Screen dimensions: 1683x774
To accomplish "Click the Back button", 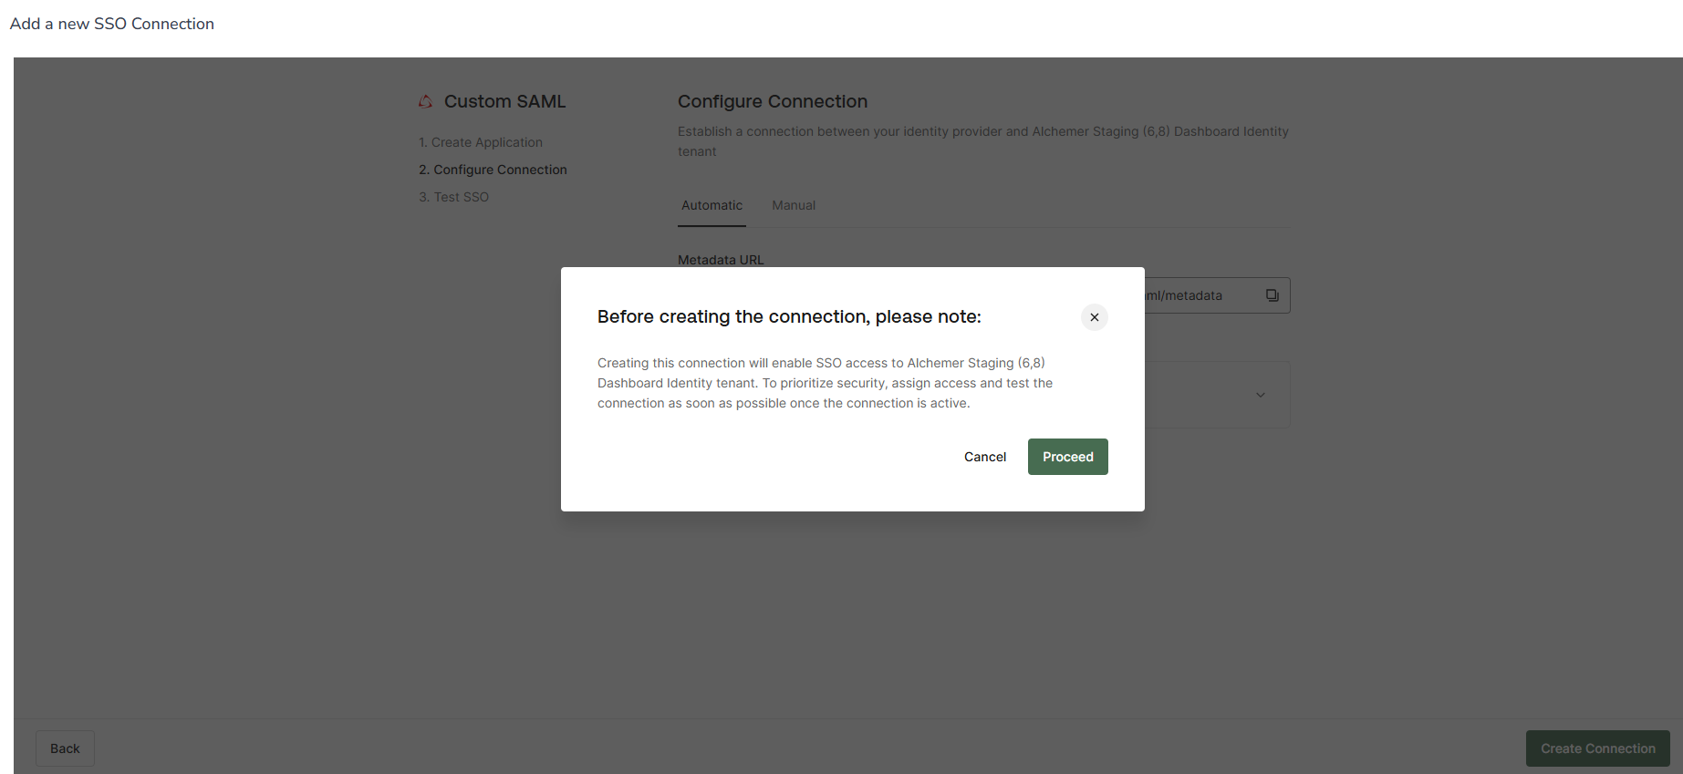I will click(65, 748).
